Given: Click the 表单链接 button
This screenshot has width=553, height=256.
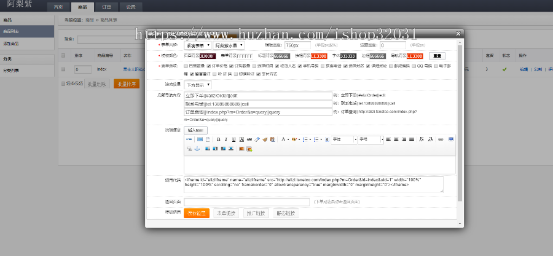Looking at the screenshot, I should click(226, 213).
